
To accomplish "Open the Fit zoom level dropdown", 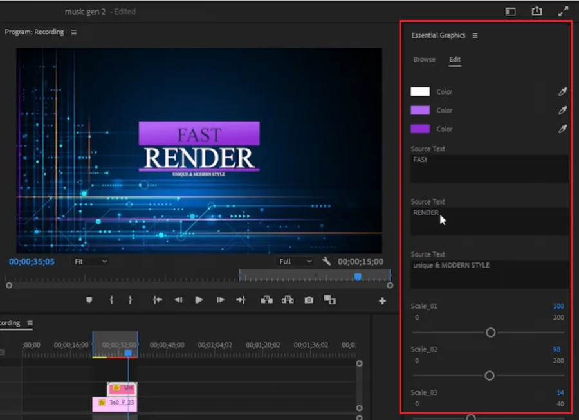I will click(91, 261).
